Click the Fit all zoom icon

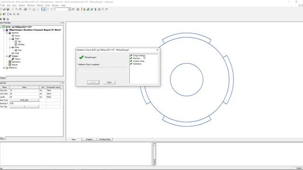click(x=18, y=14)
